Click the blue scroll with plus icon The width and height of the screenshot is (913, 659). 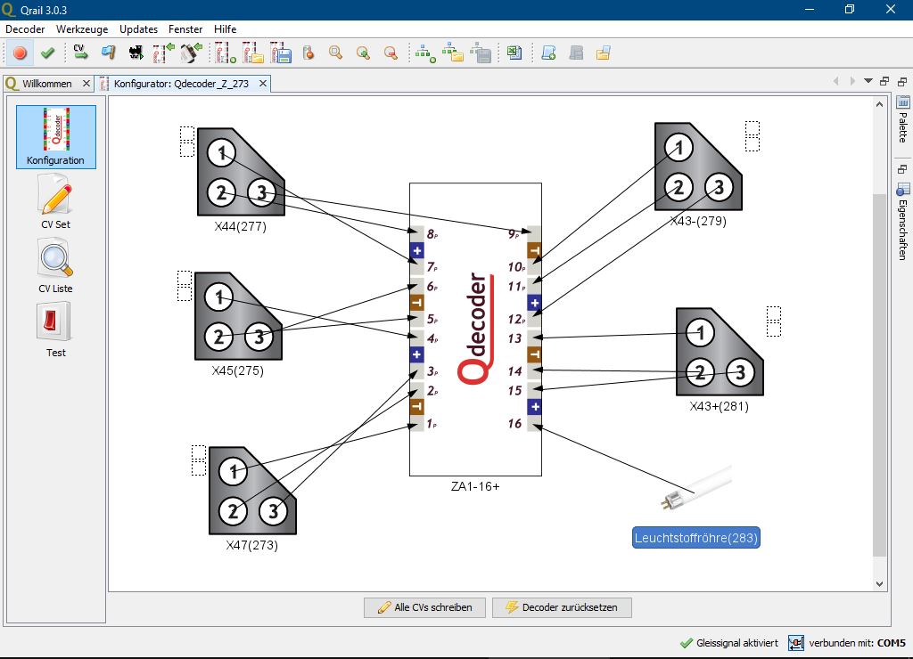click(x=548, y=53)
